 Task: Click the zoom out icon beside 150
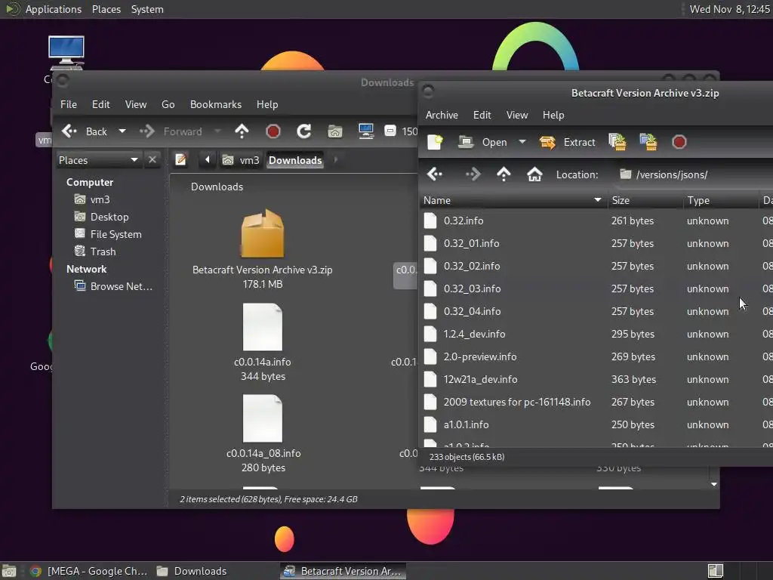tap(390, 131)
